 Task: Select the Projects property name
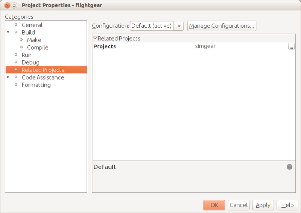click(105, 46)
